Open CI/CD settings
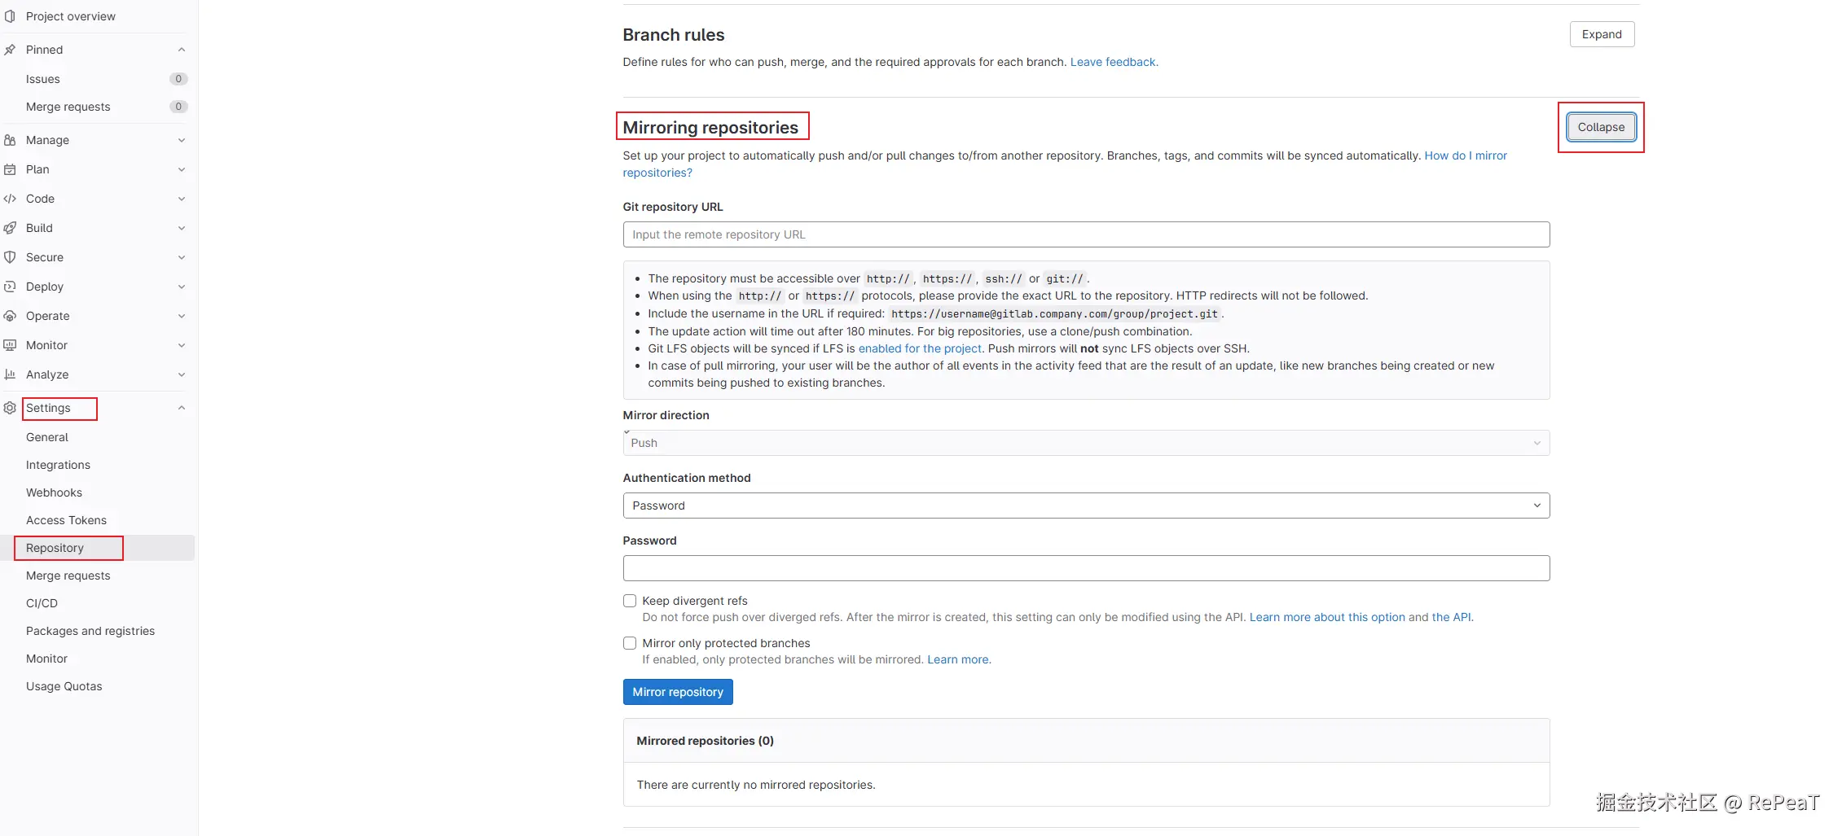This screenshot has width=1842, height=836. tap(42, 602)
